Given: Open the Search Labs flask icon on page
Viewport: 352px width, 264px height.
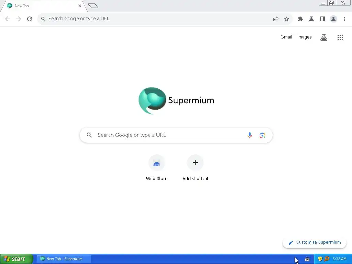Looking at the screenshot, I should pyautogui.click(x=323, y=37).
